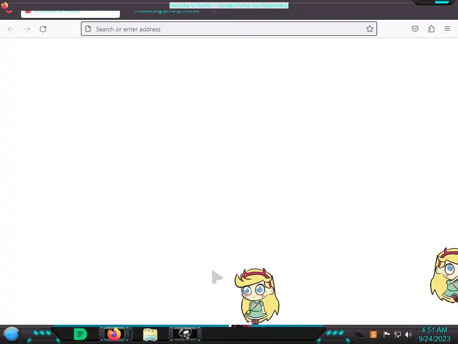Open green chat app in taskbar
Screen dimensions: 458x344
(x=81, y=334)
